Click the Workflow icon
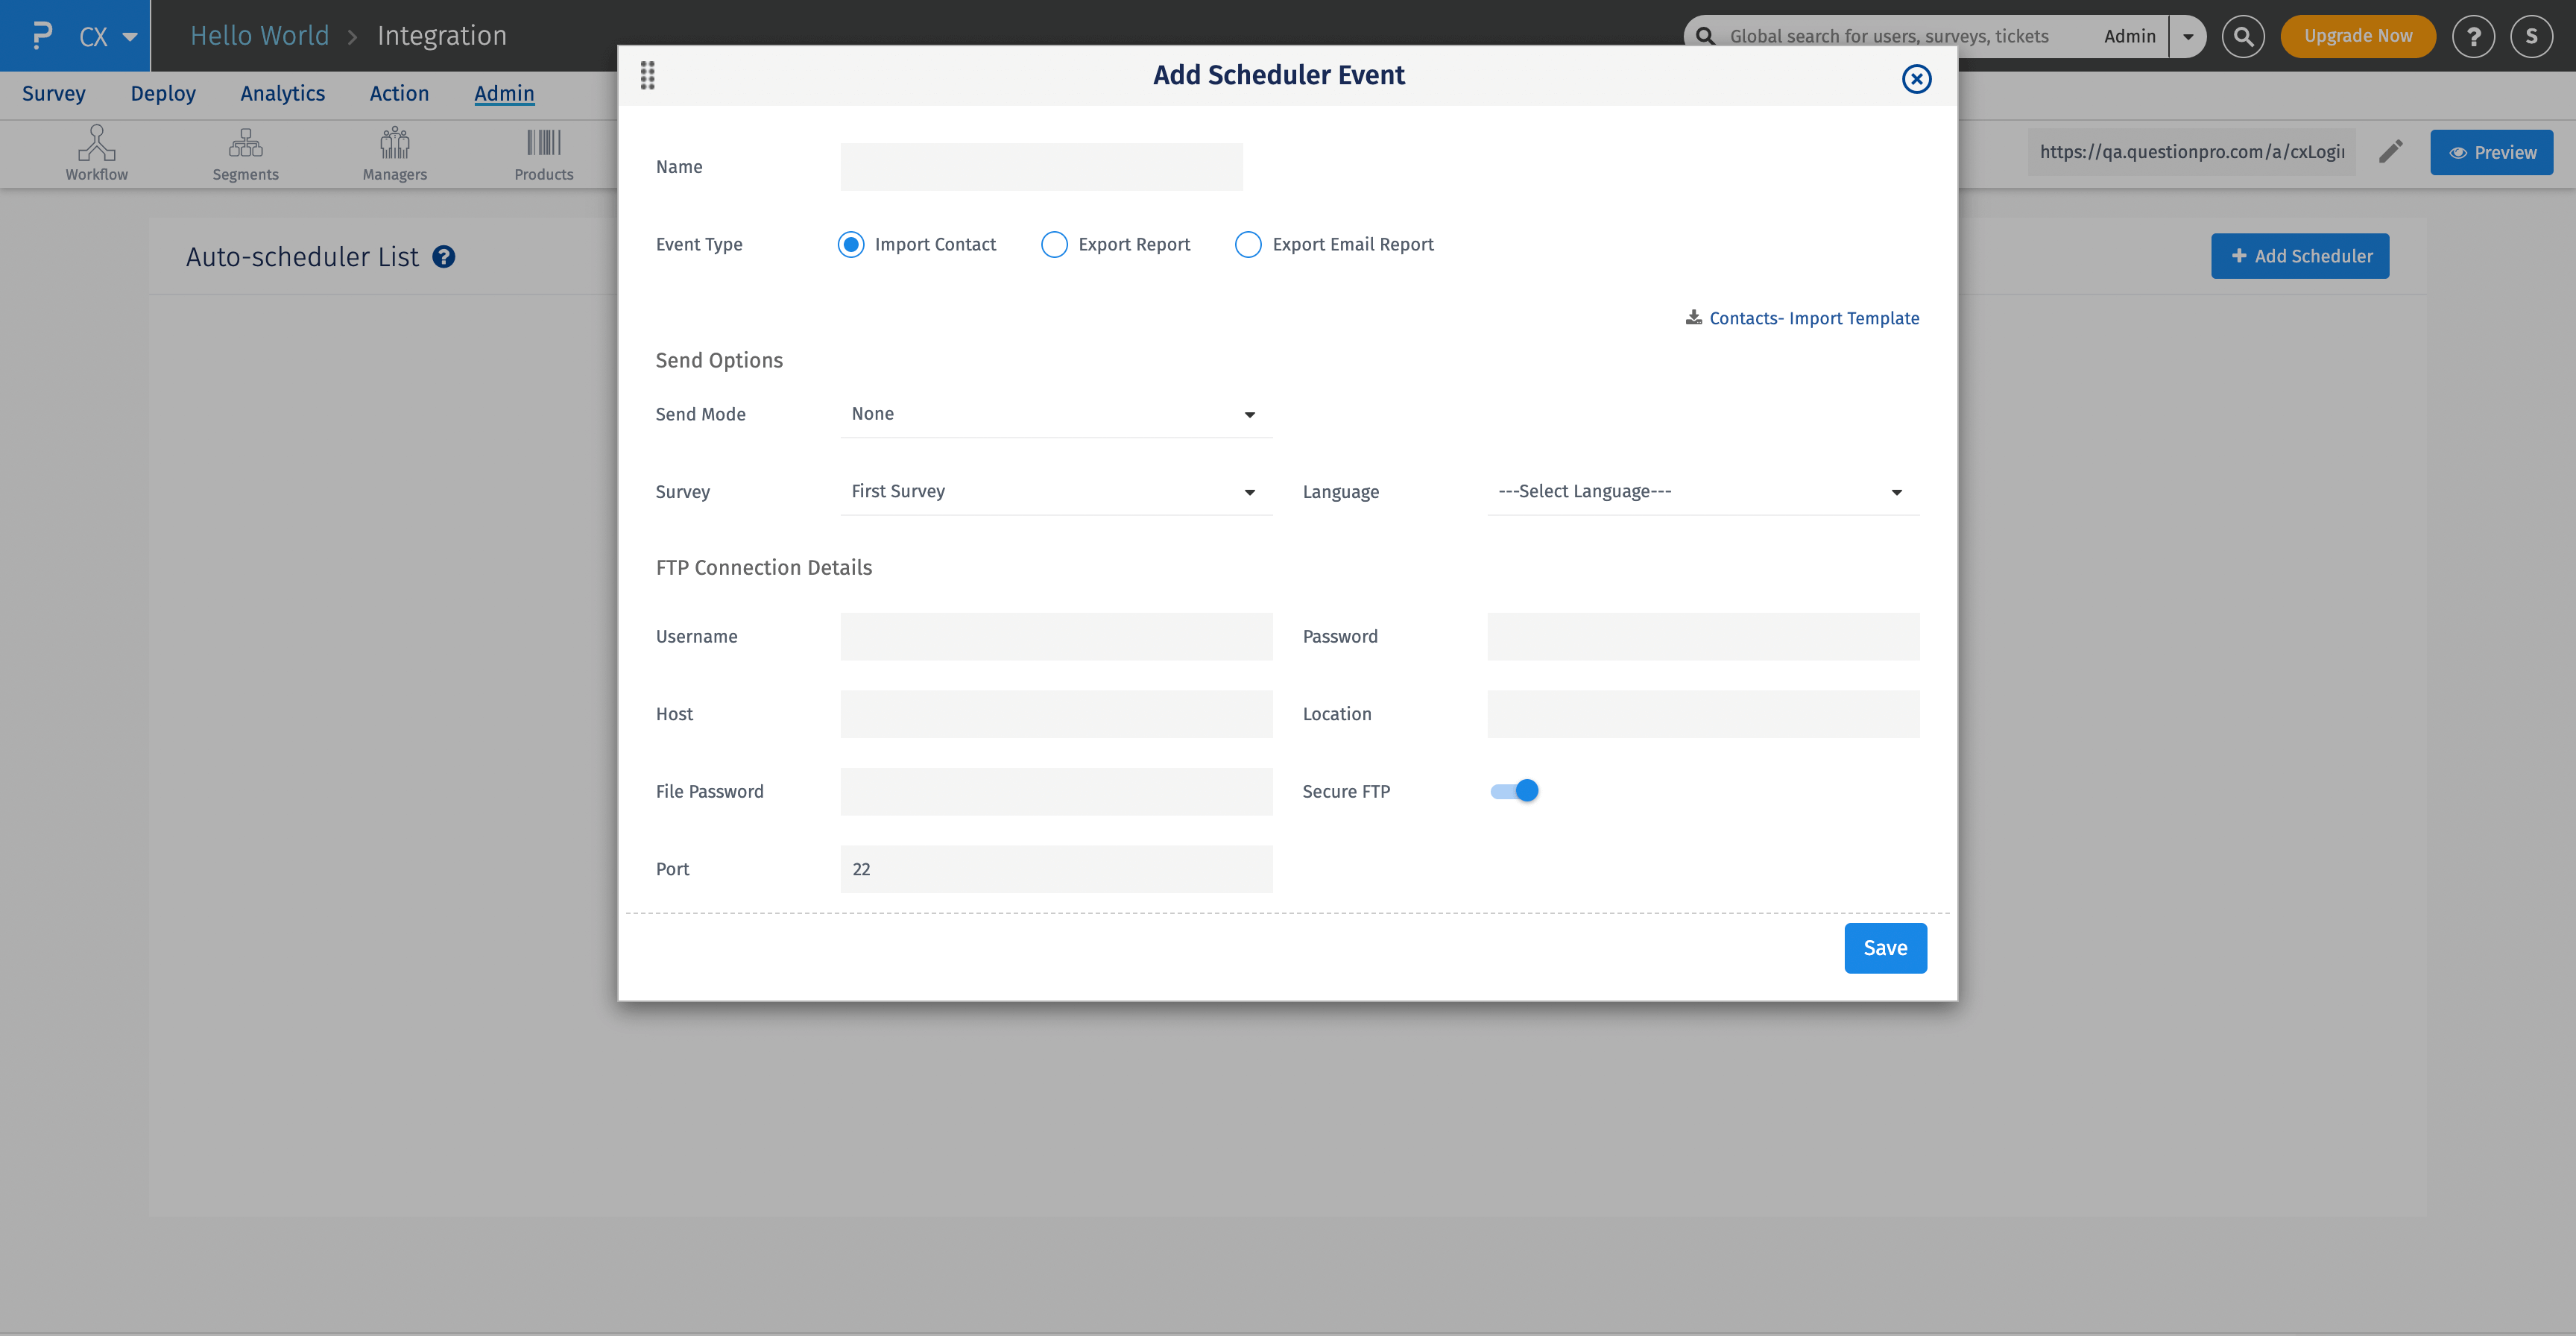 tap(96, 144)
